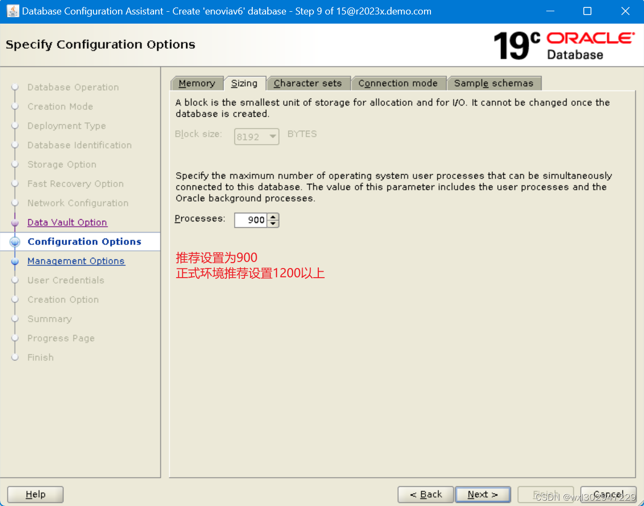The width and height of the screenshot is (644, 506).
Task: Click the Network Configuration step label
Action: tap(78, 203)
